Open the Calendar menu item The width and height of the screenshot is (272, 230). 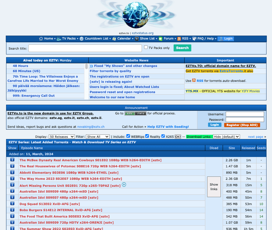tap(124, 38)
